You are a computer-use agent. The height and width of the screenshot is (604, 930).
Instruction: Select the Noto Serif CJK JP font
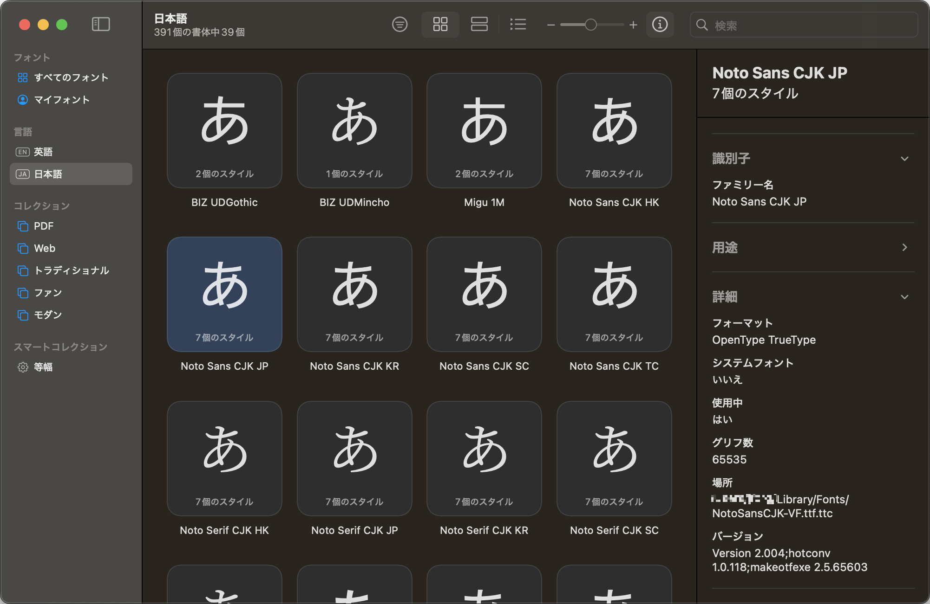coord(354,458)
